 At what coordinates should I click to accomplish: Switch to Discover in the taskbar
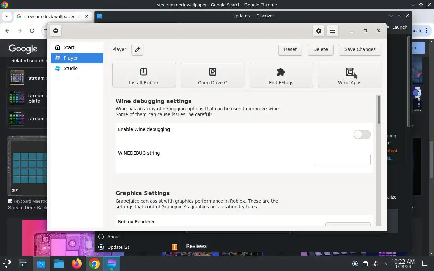pyautogui.click(x=41, y=263)
